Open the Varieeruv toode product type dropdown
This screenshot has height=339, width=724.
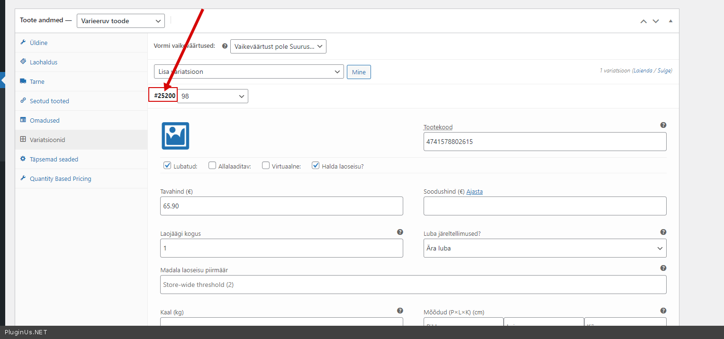click(x=120, y=21)
